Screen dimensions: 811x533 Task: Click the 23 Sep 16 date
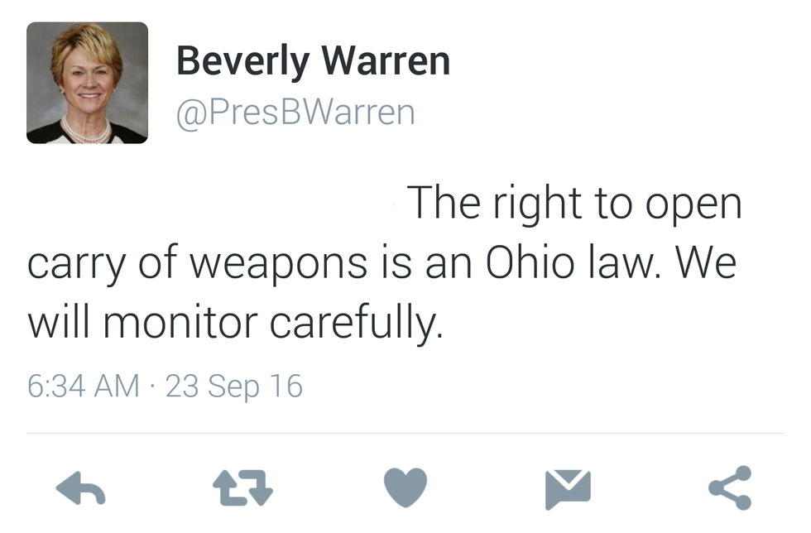point(234,387)
